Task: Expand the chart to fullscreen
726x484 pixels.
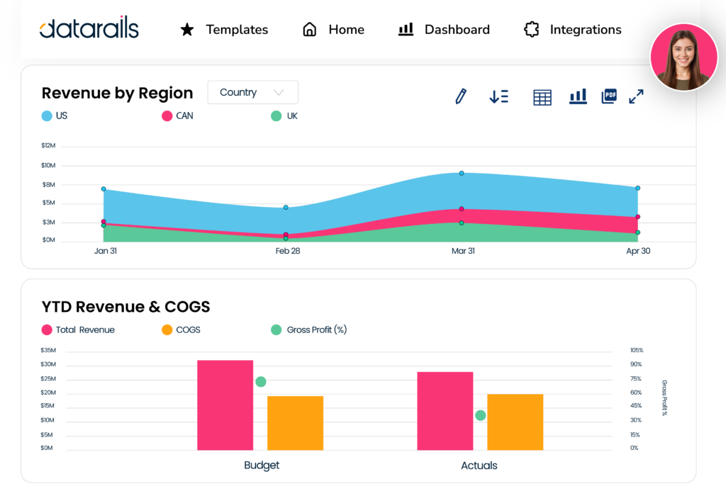Action: point(636,96)
